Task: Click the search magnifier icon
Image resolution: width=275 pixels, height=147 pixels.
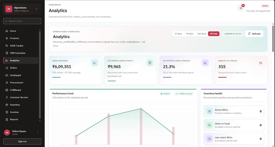Action: [x=6, y=21]
